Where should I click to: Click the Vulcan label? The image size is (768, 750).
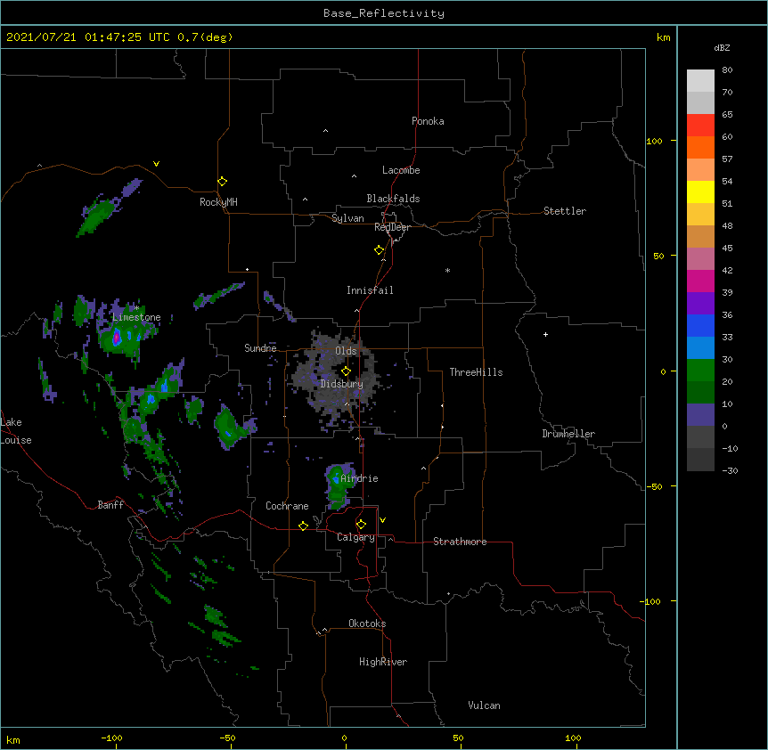(x=484, y=705)
